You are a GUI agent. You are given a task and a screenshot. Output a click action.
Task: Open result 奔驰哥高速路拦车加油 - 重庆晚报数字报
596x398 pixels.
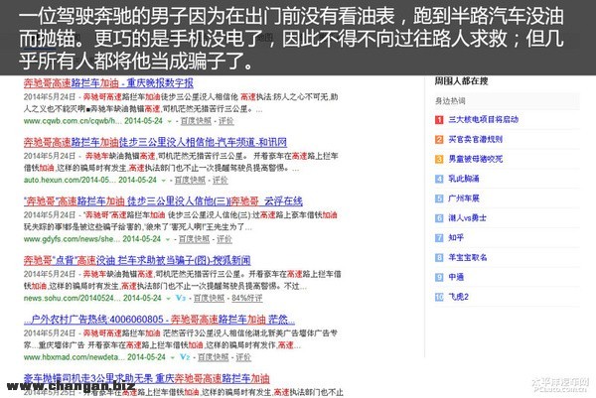click(x=108, y=82)
